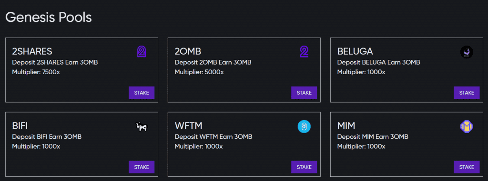The image size is (488, 181).
Task: Stake in the WFTM pool
Action: [304, 167]
